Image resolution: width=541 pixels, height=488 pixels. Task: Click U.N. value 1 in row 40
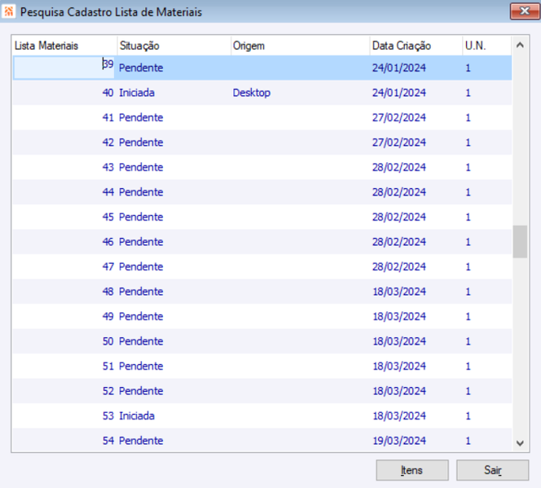468,92
